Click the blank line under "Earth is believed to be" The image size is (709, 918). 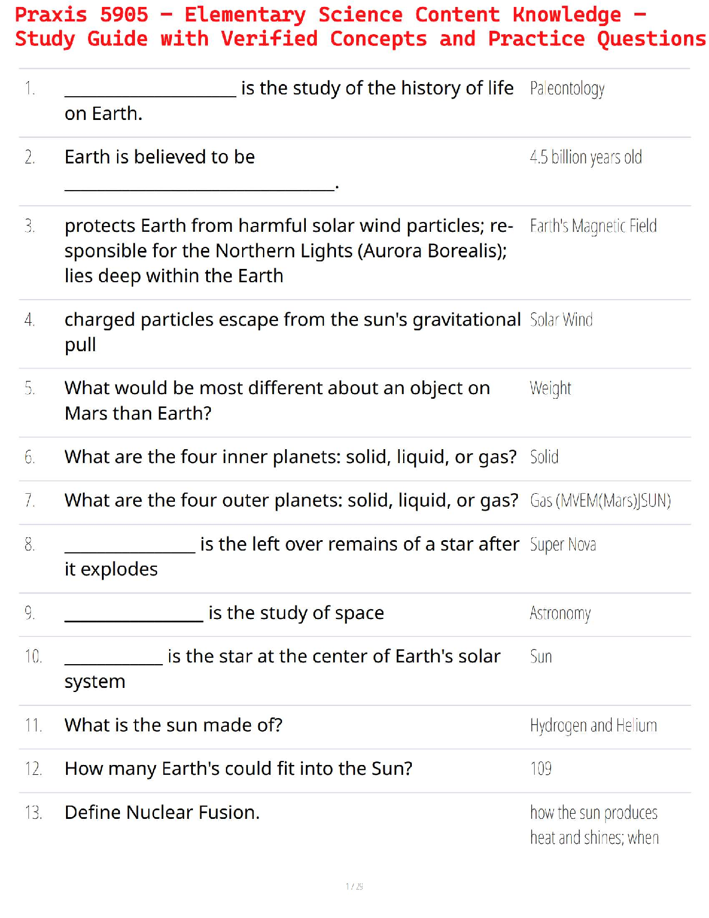coord(200,187)
